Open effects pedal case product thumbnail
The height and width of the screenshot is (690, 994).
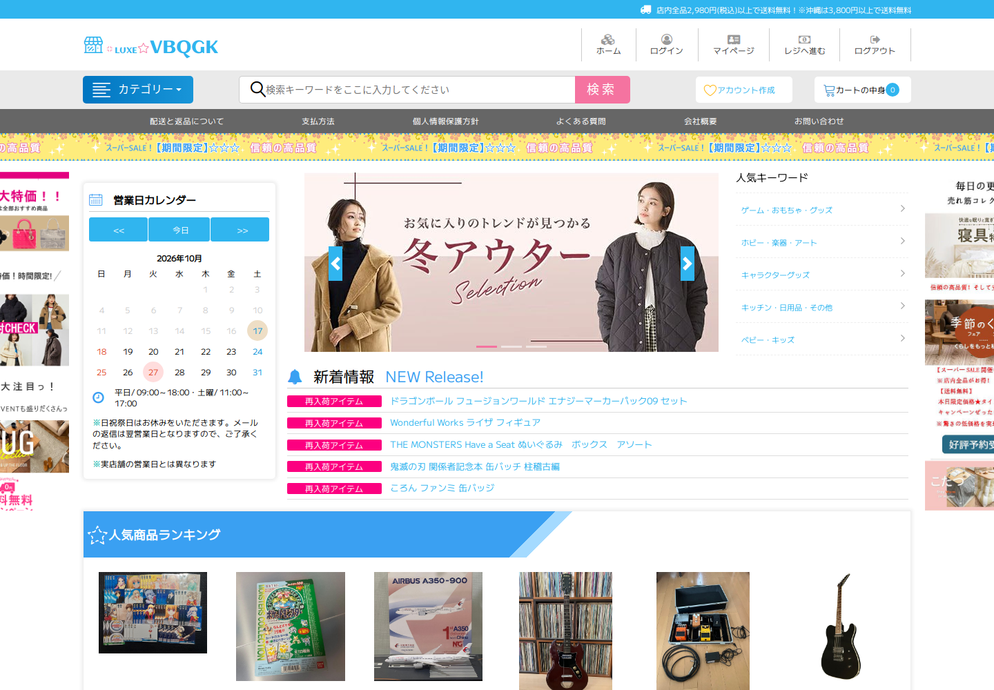tap(703, 631)
